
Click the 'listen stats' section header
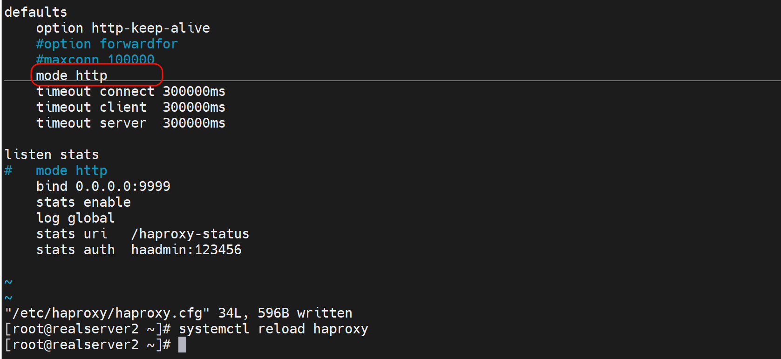point(51,155)
